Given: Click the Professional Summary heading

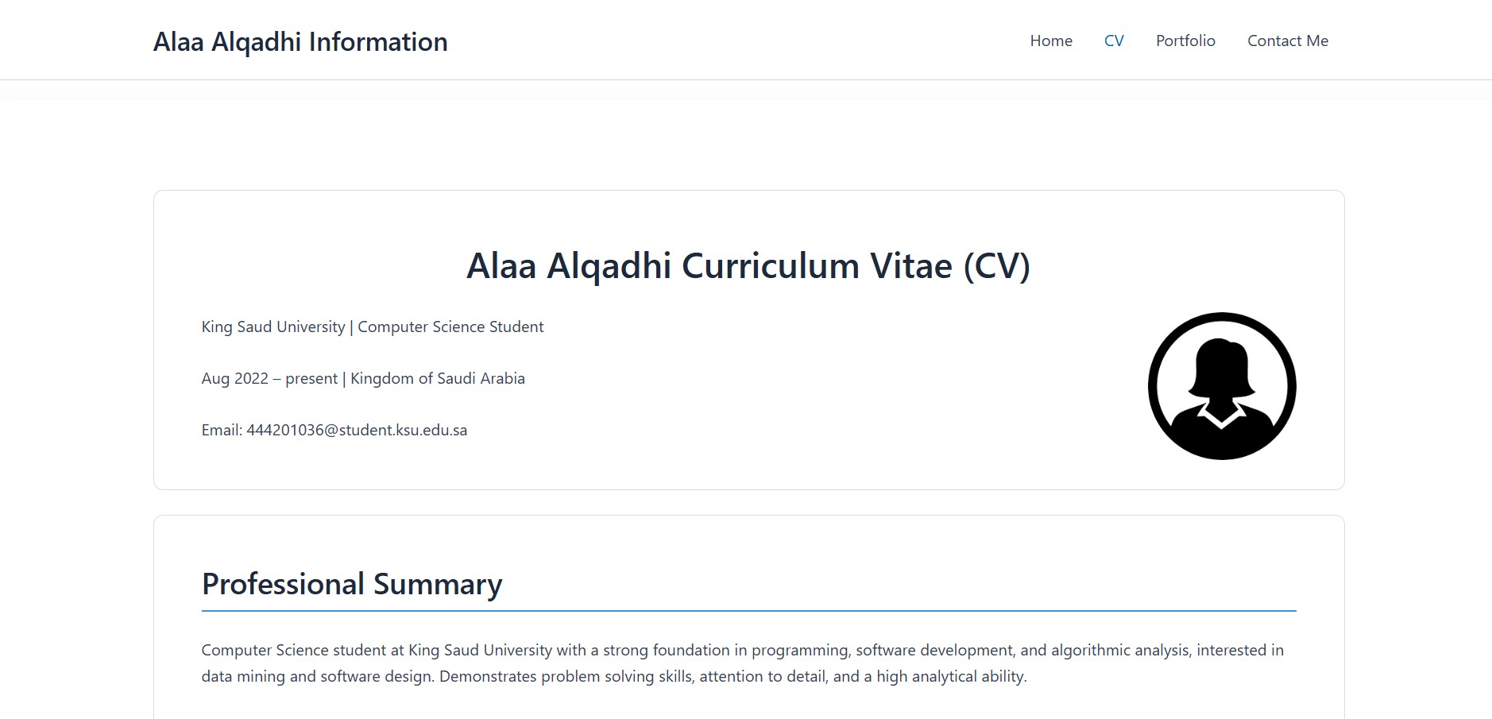Looking at the screenshot, I should coord(352,584).
